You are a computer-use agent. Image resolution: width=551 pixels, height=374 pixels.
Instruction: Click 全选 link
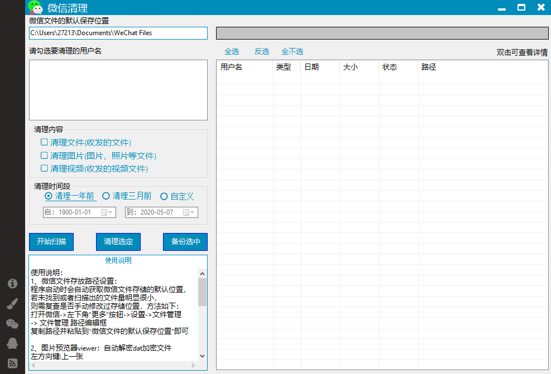232,52
